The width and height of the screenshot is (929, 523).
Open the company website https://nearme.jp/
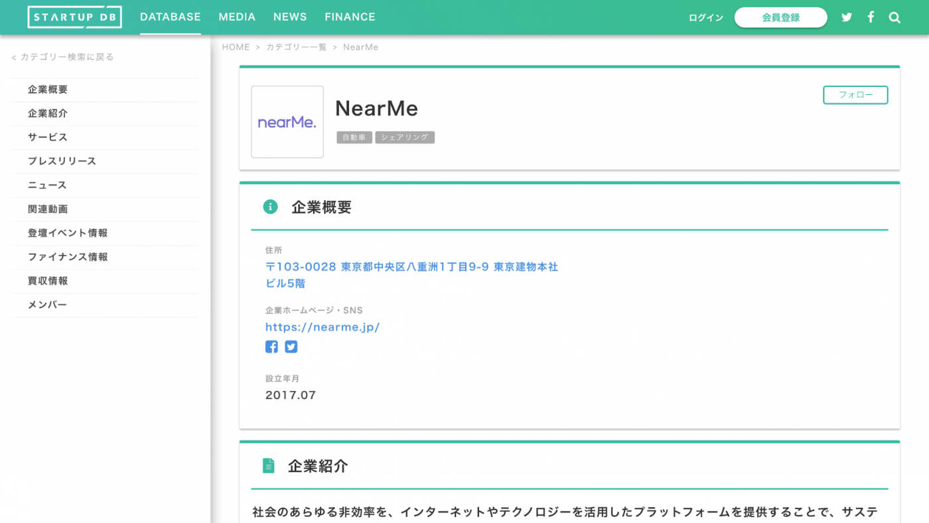point(322,326)
